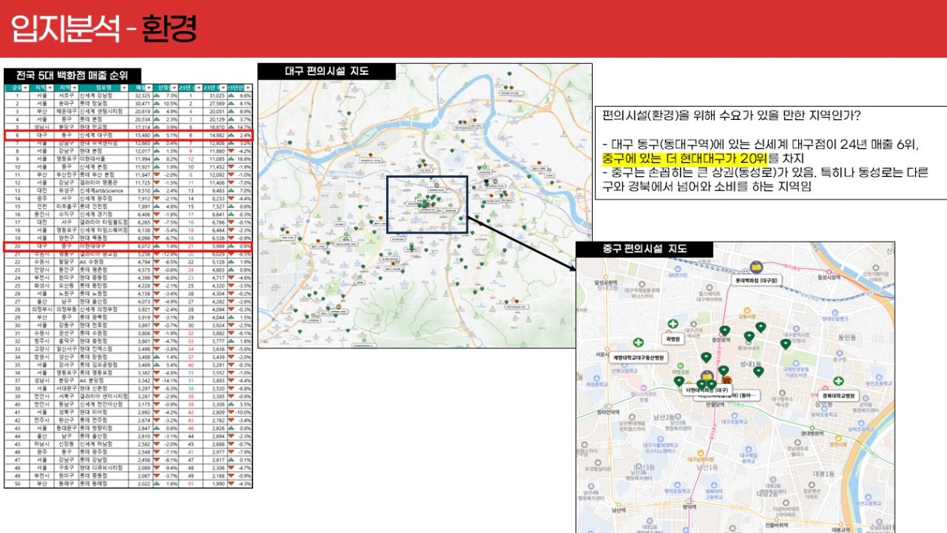Click the 현대 디큐브시티점 store cell
Image resolution: width=947 pixels, height=533 pixels.
105,468
